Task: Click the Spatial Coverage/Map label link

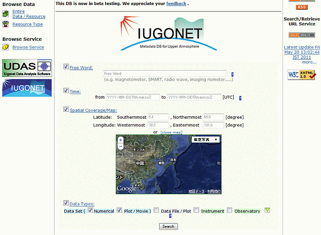Action: [94, 110]
